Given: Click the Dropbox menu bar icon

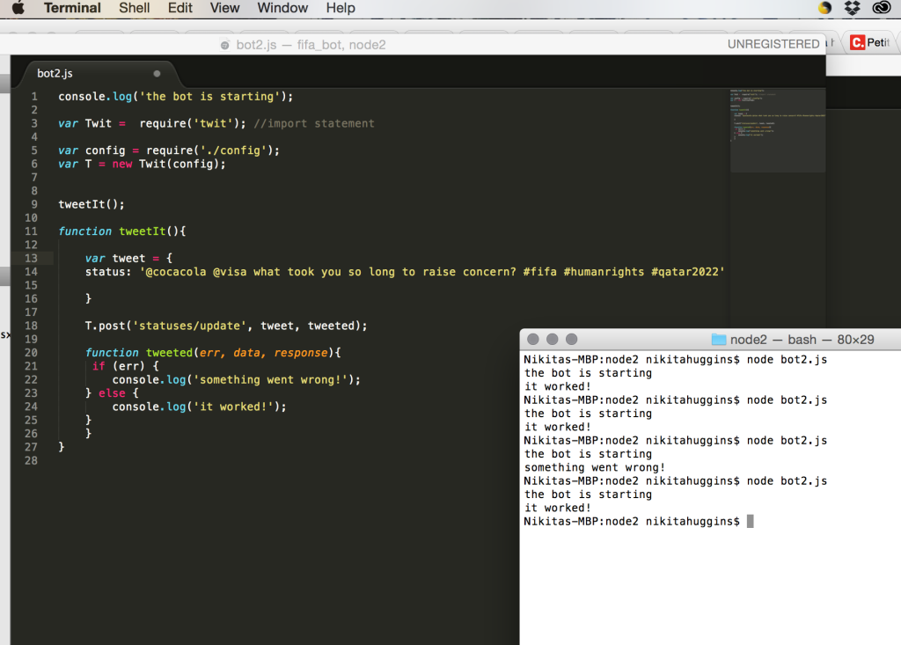Looking at the screenshot, I should pos(852,7).
